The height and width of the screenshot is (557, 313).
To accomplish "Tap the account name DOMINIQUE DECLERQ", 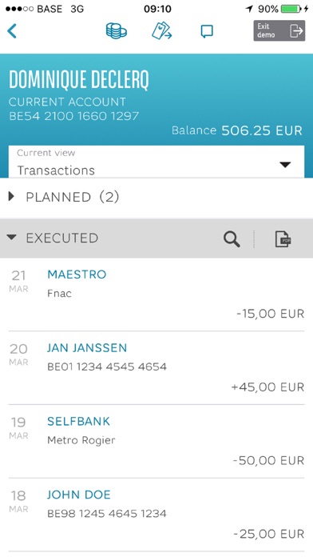I will (x=79, y=79).
